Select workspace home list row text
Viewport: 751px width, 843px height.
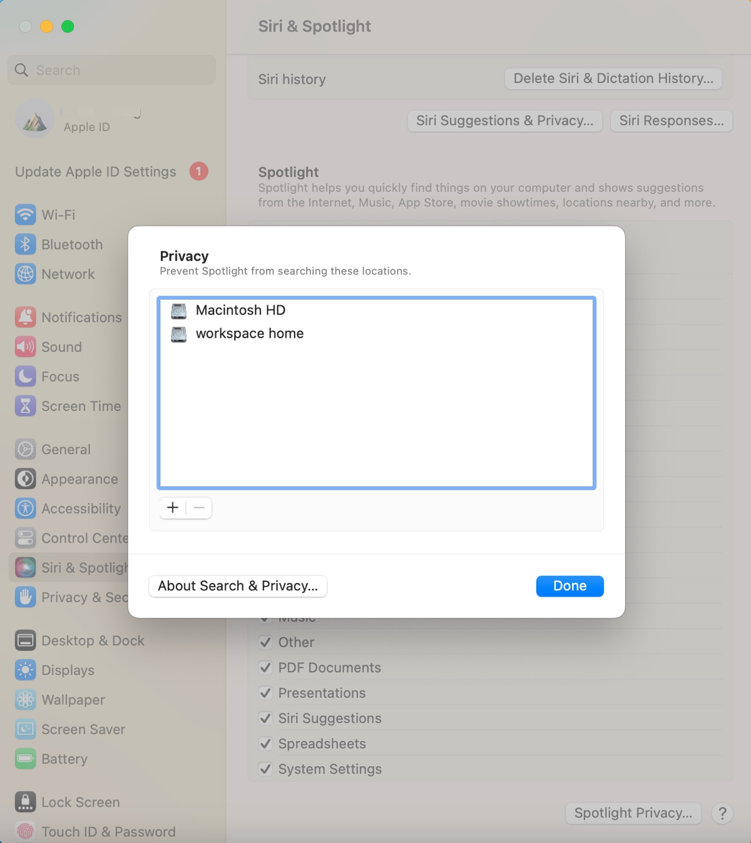250,333
